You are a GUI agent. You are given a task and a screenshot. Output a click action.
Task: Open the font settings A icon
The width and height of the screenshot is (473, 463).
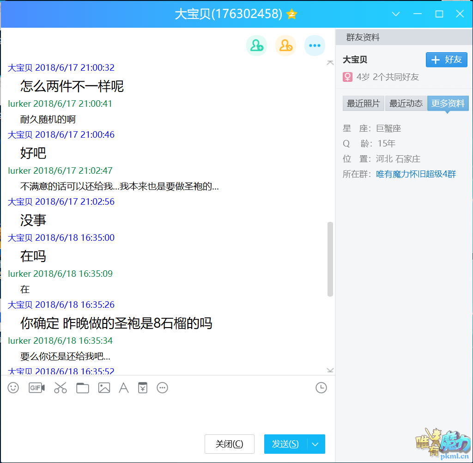pos(124,388)
